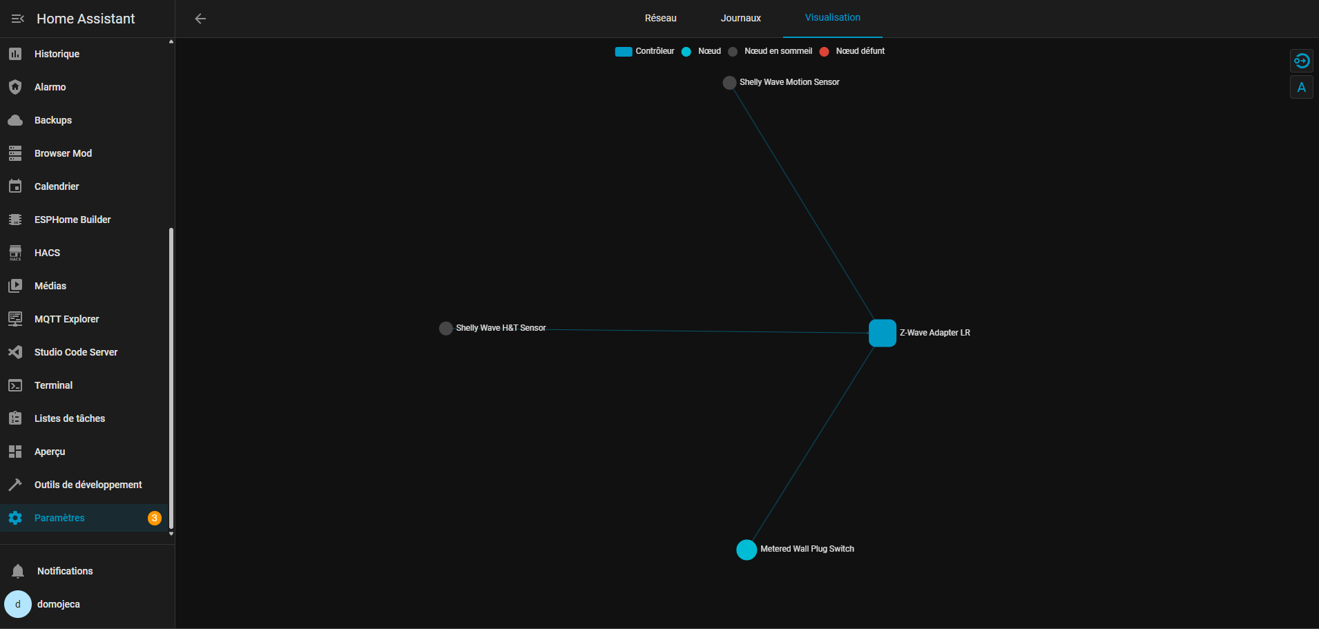
Task: Open MQTT Explorer panel
Action: tap(66, 319)
